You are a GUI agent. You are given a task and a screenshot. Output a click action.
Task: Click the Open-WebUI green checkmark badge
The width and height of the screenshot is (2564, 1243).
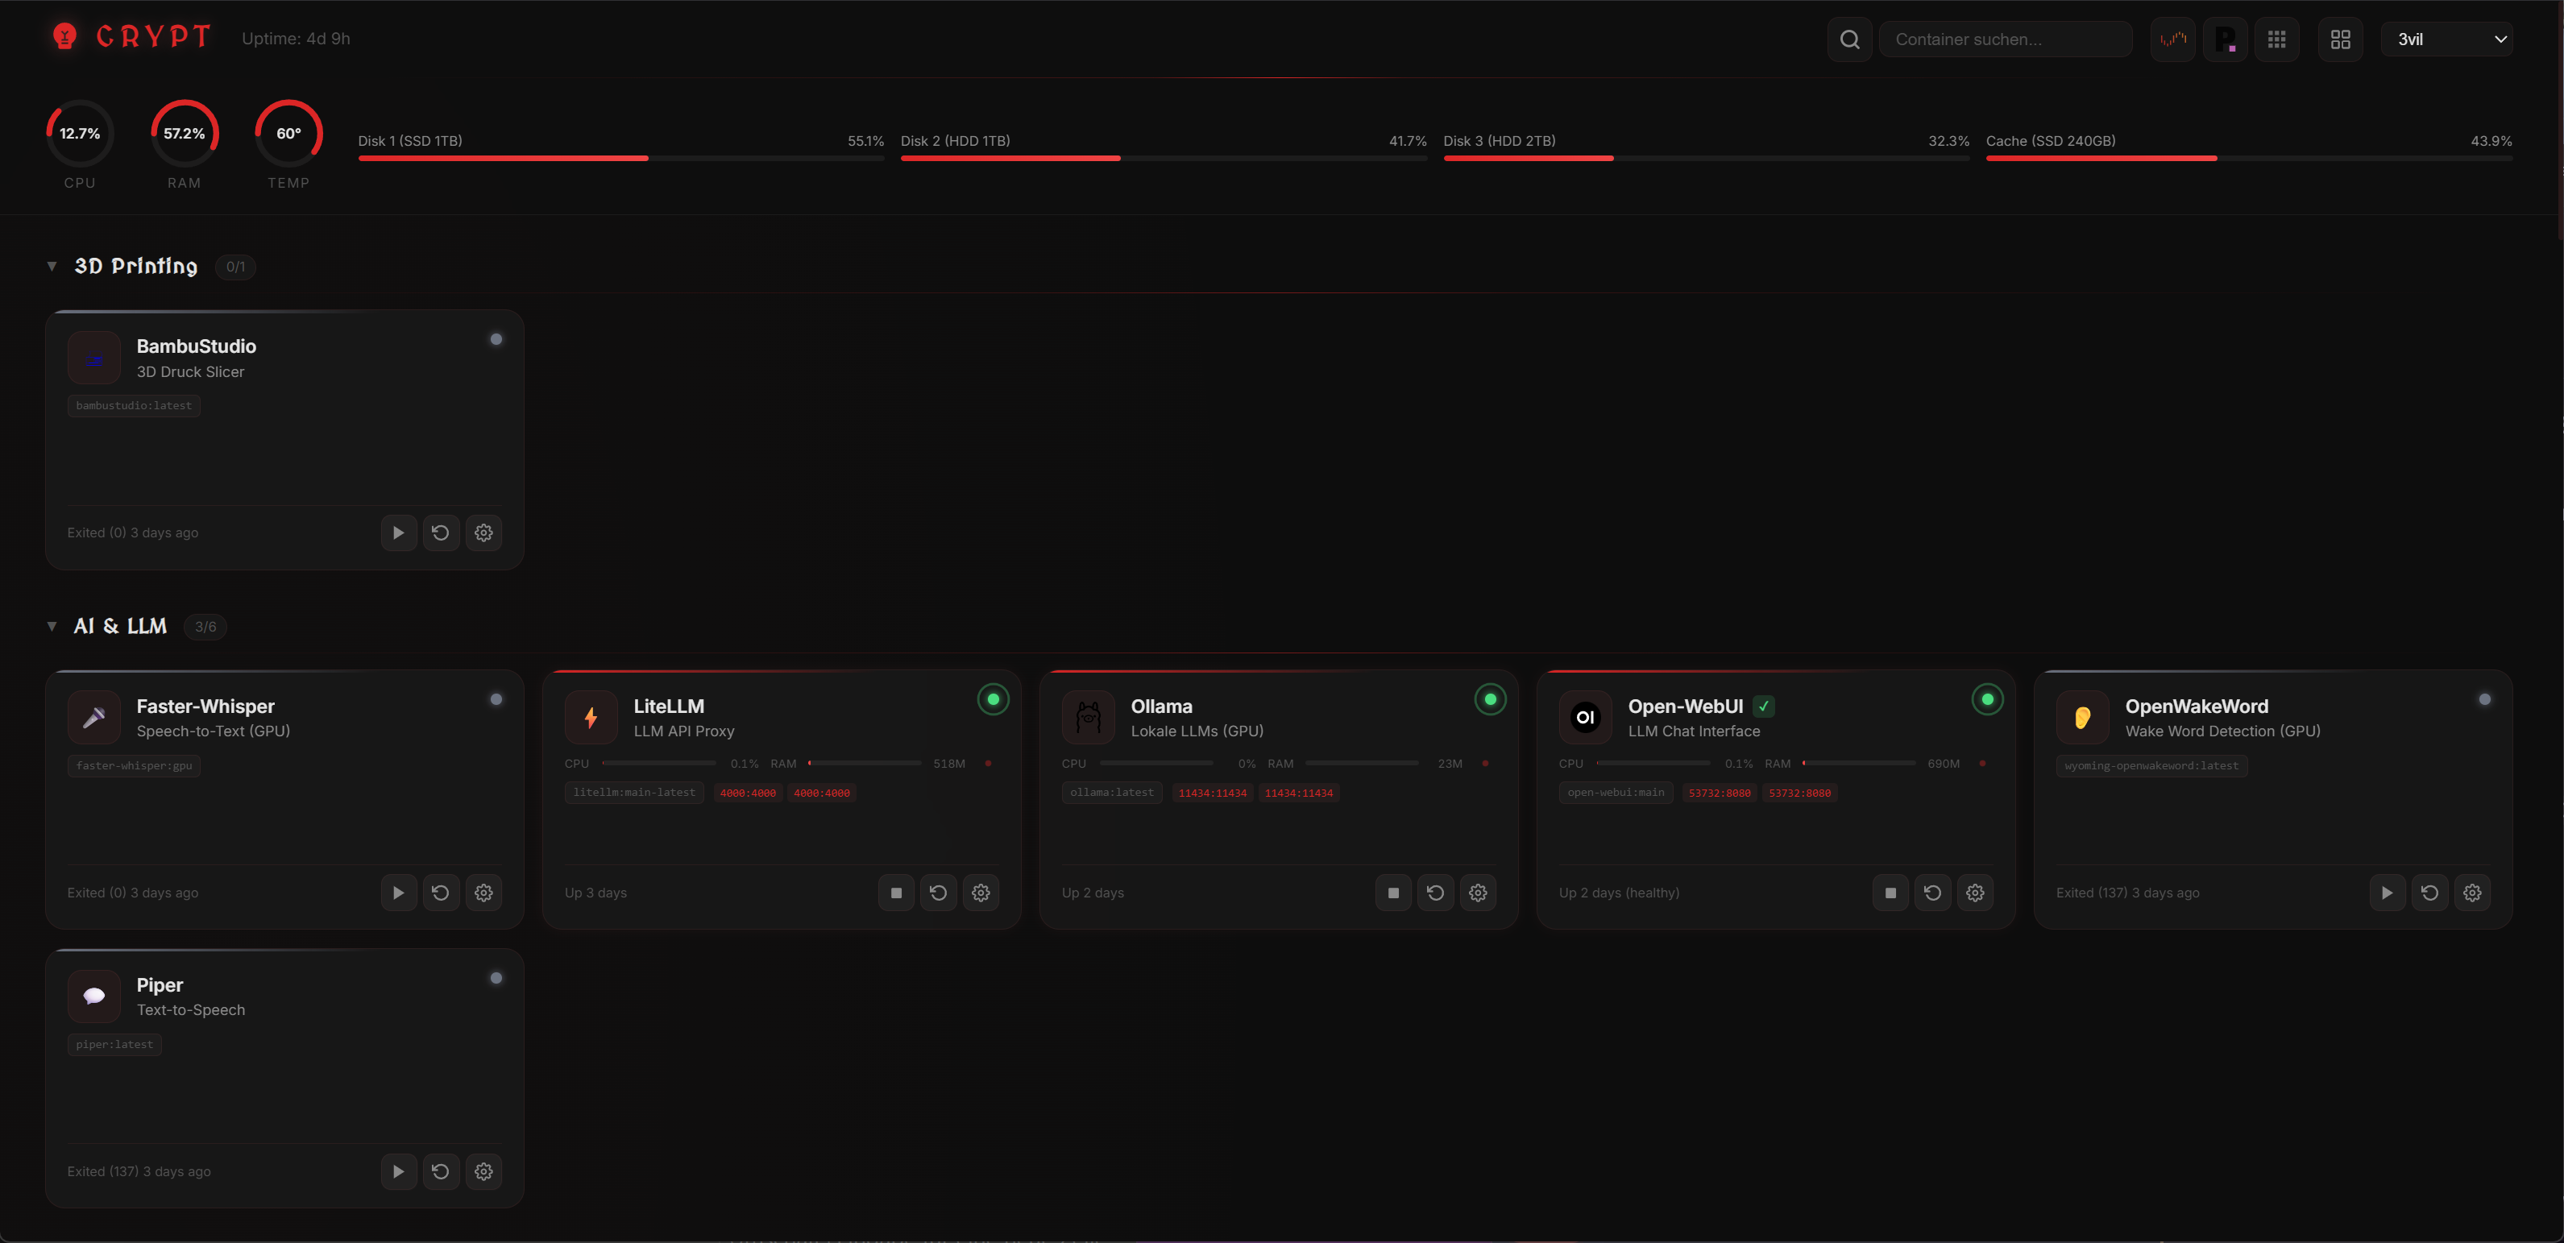[x=1764, y=706]
